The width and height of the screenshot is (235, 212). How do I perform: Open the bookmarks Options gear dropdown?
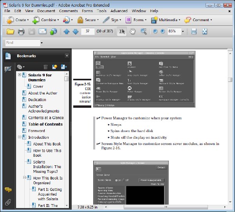[x=21, y=67]
